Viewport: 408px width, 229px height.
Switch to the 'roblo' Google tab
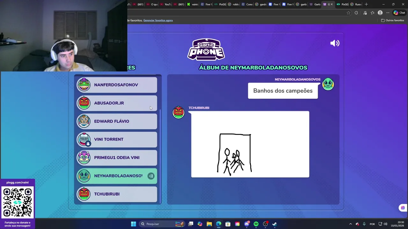click(x=234, y=4)
